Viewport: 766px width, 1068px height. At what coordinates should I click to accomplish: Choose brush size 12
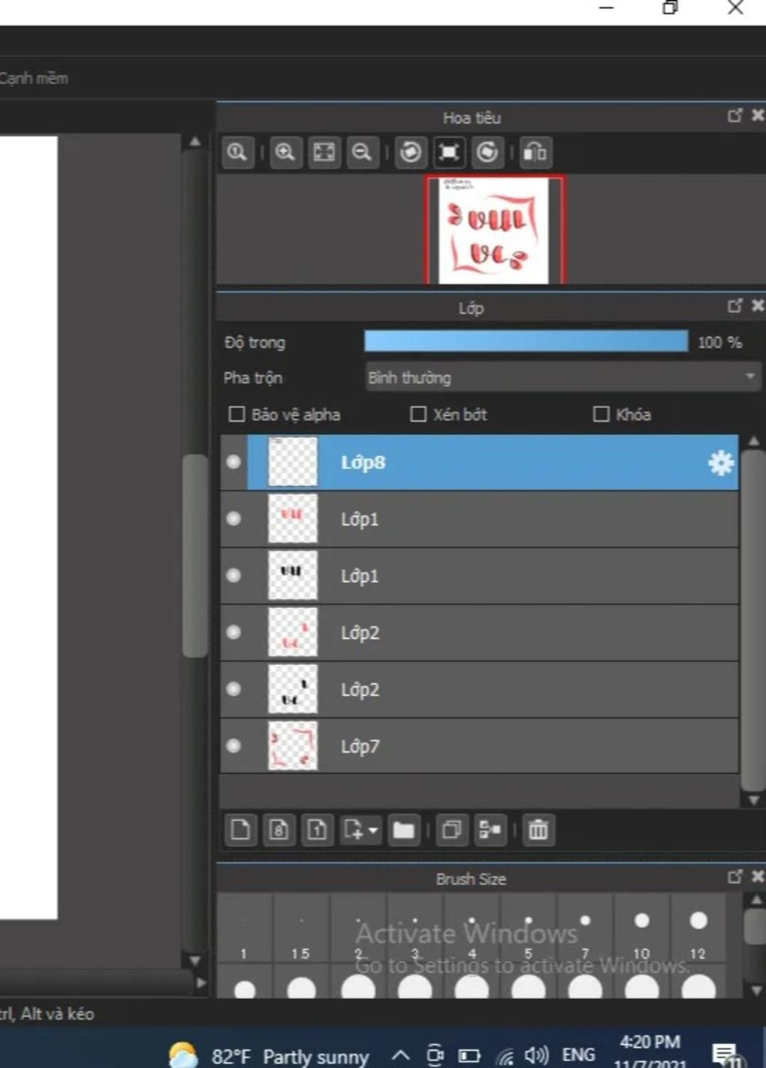[698, 927]
